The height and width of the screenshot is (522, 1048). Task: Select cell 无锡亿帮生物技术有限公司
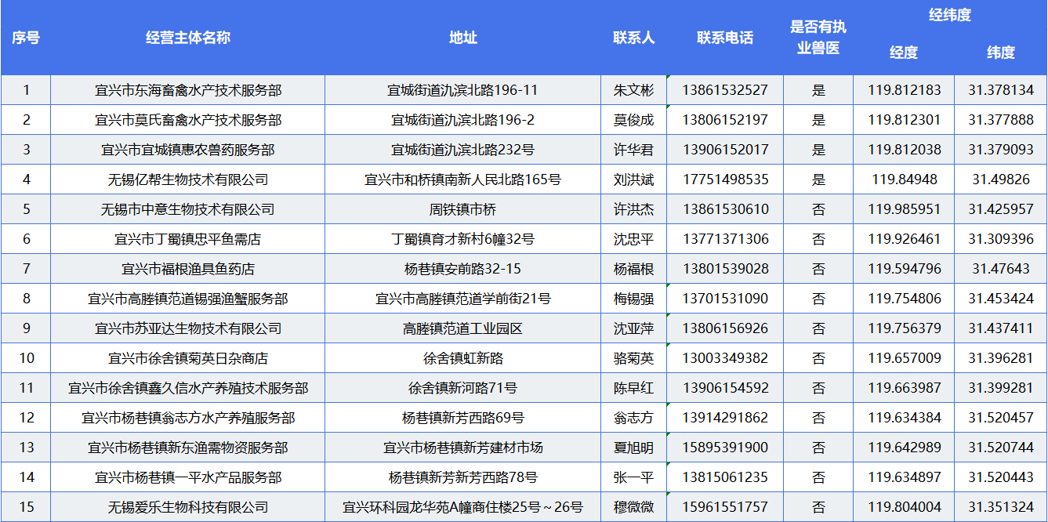click(x=188, y=179)
